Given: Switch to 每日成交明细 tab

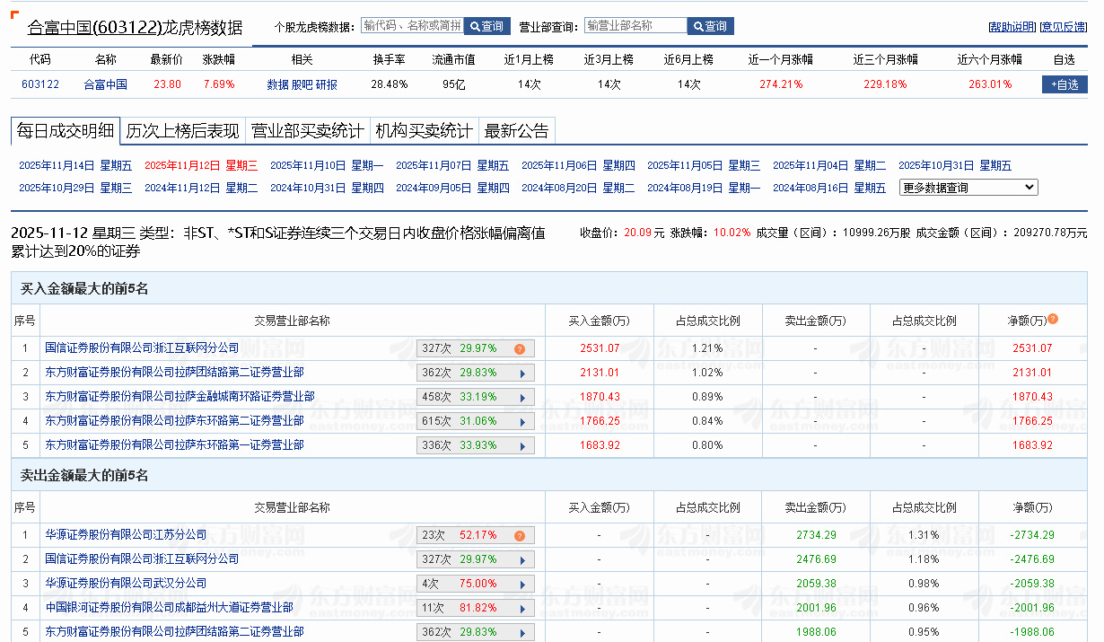Looking at the screenshot, I should pyautogui.click(x=66, y=131).
